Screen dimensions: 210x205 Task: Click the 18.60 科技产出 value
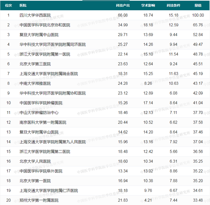pos(123,161)
